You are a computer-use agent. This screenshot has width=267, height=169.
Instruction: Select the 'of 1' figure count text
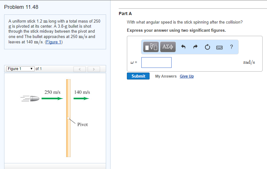point(39,68)
